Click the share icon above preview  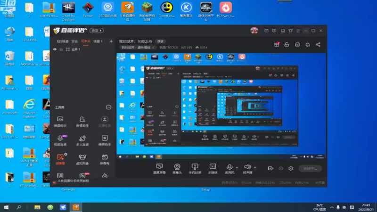[x=318, y=44]
